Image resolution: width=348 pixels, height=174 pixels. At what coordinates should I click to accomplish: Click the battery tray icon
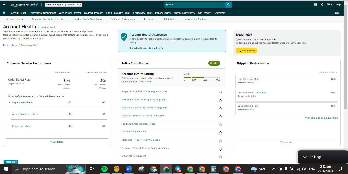292,169
